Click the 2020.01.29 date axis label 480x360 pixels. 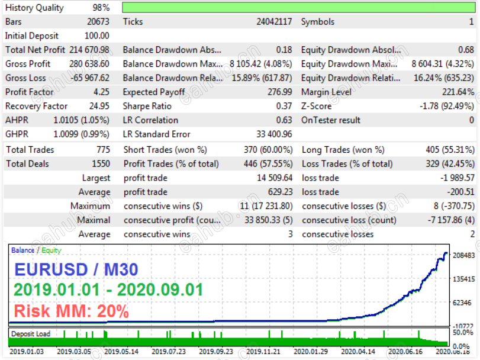(311, 352)
